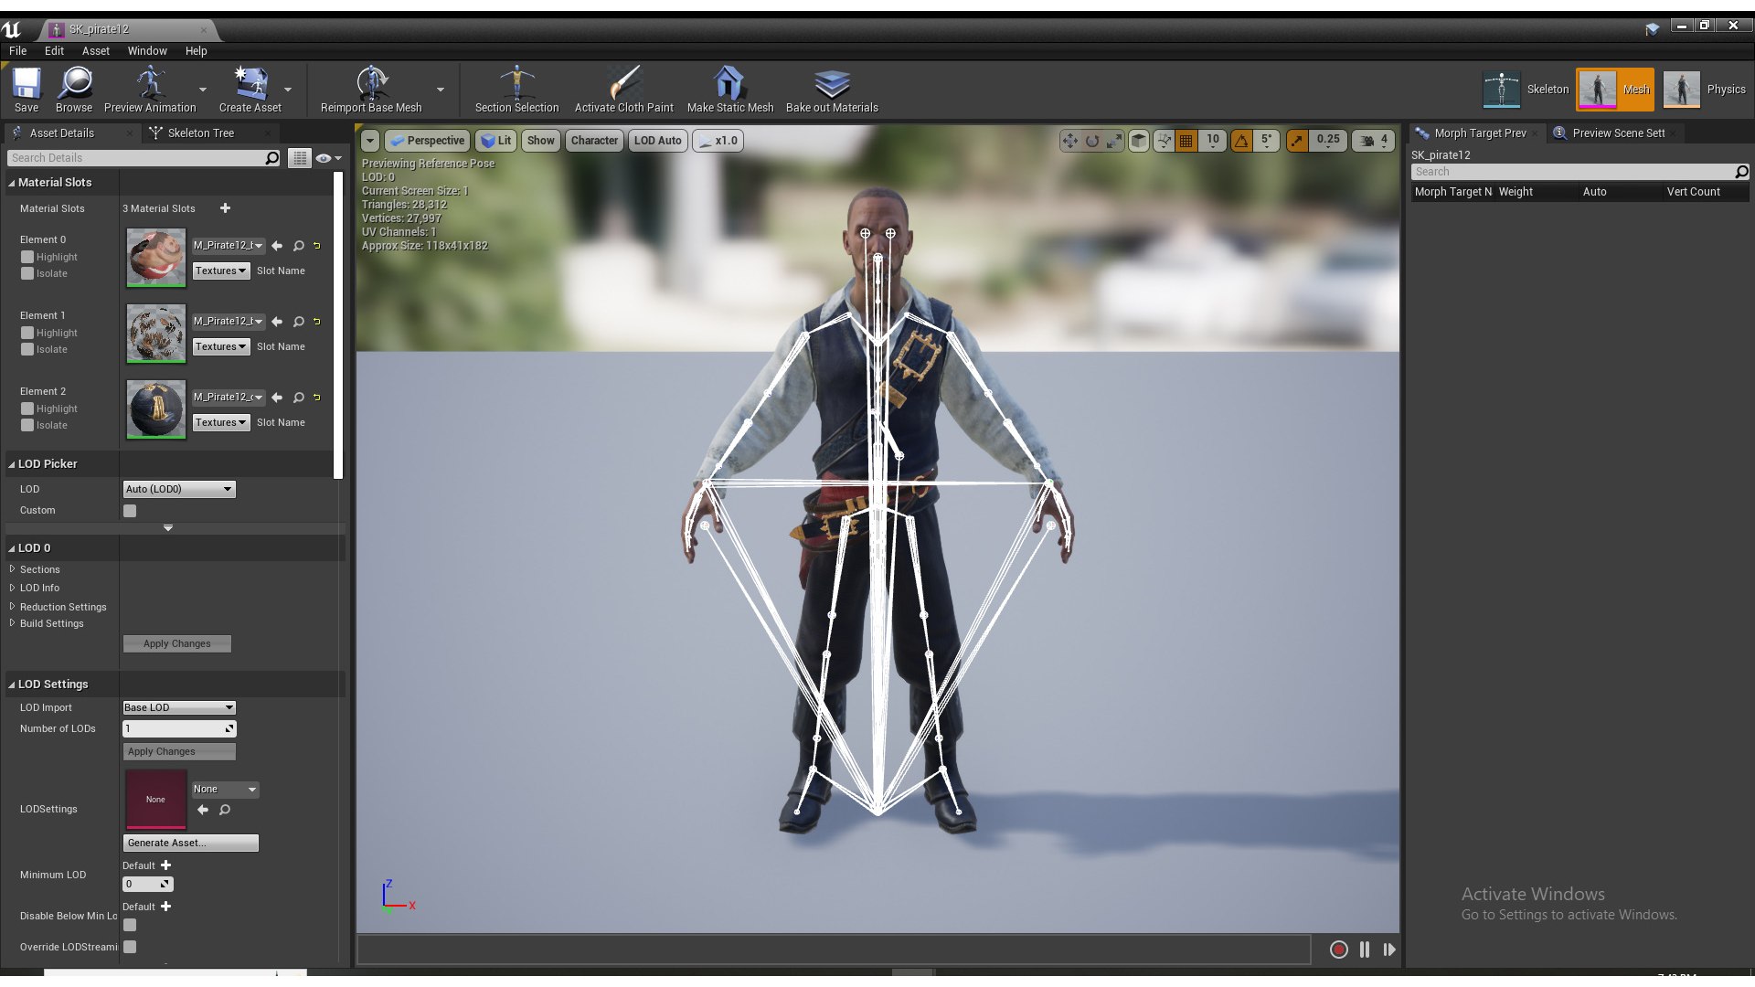Enable Isolate for Element 0
The width and height of the screenshot is (1755, 987).
point(27,274)
